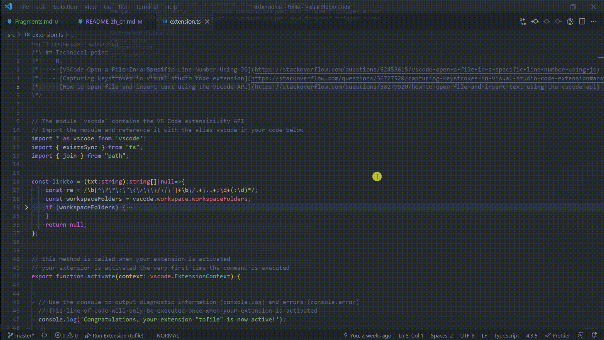Viewport: 604px width, 340px height.
Task: Open TypeScript language mode selector
Action: click(x=506, y=335)
